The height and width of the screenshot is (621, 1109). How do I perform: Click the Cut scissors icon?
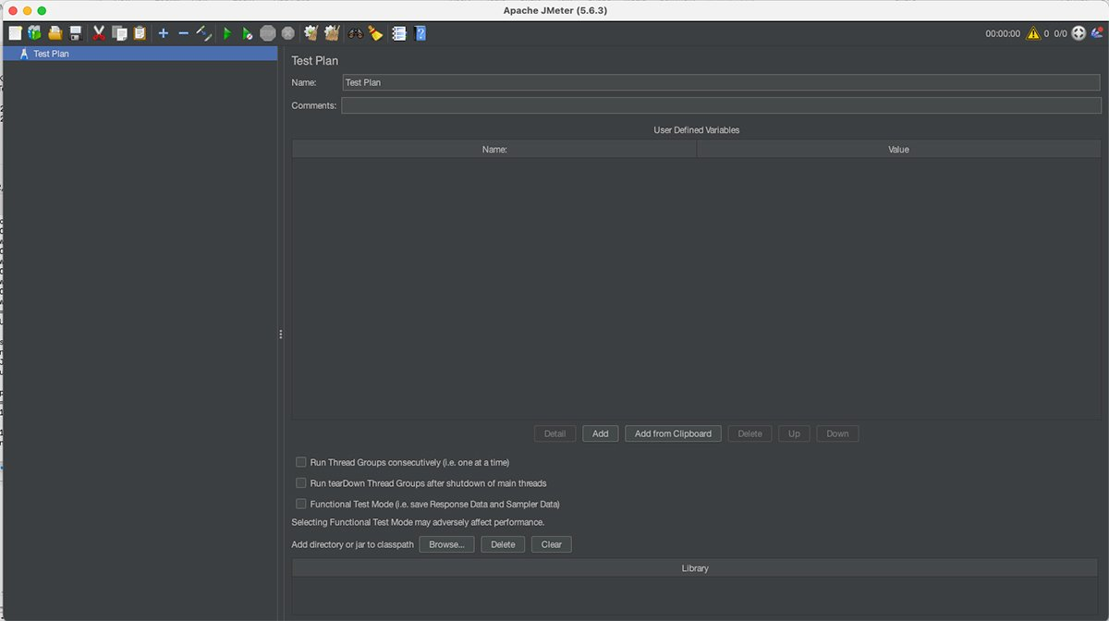click(x=99, y=33)
